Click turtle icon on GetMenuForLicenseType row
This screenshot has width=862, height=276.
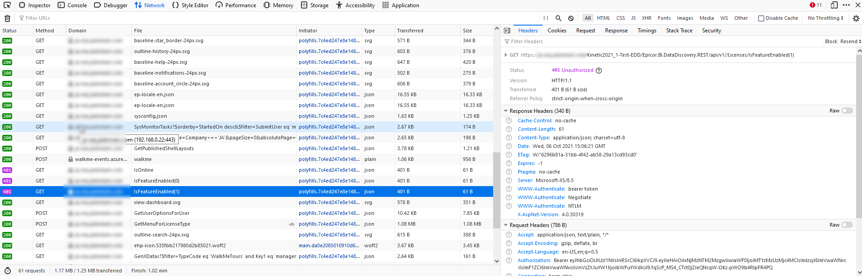[x=292, y=224]
